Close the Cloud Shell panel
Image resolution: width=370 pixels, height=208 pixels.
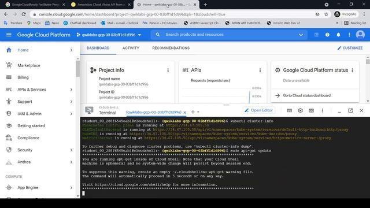pyautogui.click(x=361, y=110)
